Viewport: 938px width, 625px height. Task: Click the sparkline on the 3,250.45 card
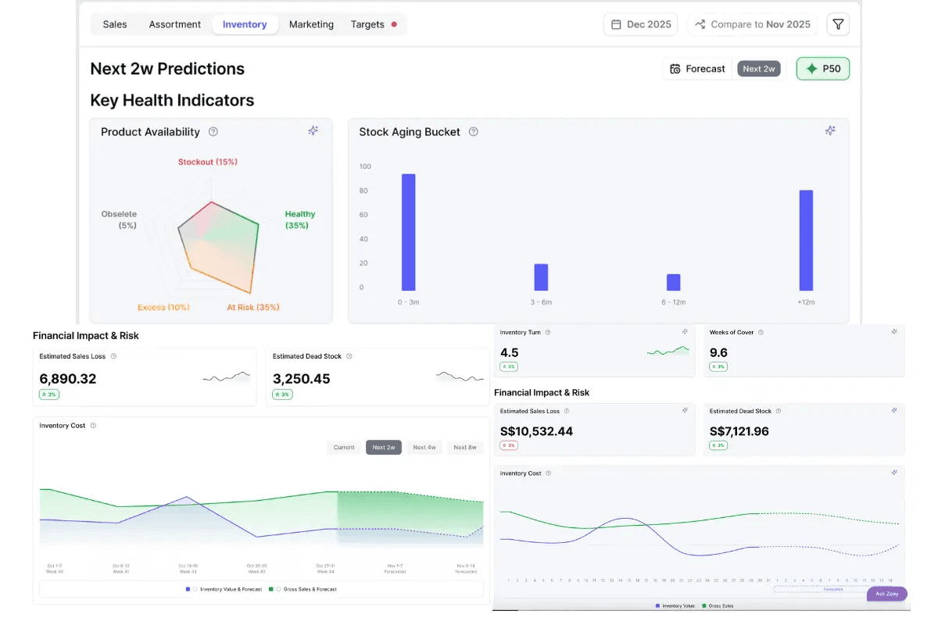coord(460,377)
